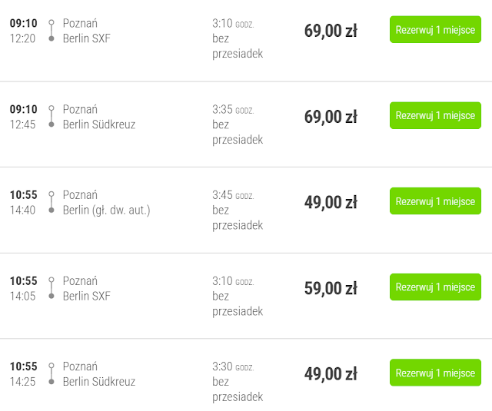492x411 pixels.
Task: Click the 12:20 arrival time
Action: coord(22,38)
